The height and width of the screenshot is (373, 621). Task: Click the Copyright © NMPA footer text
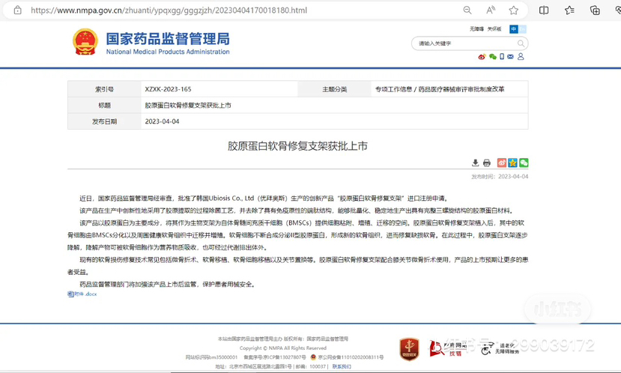click(x=282, y=348)
